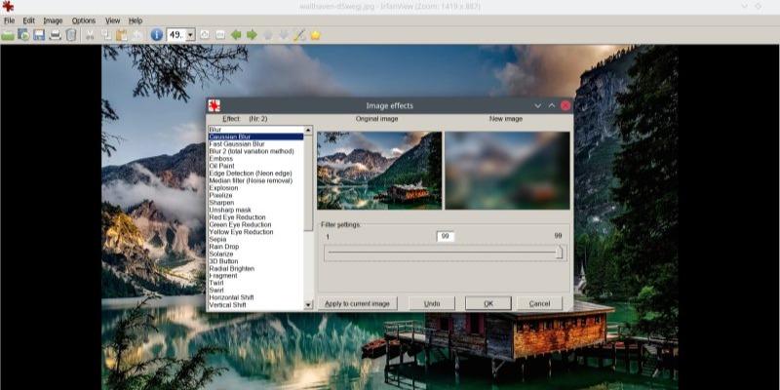Click the Cut scissors icon
This screenshot has width=780, height=390.
[91, 35]
